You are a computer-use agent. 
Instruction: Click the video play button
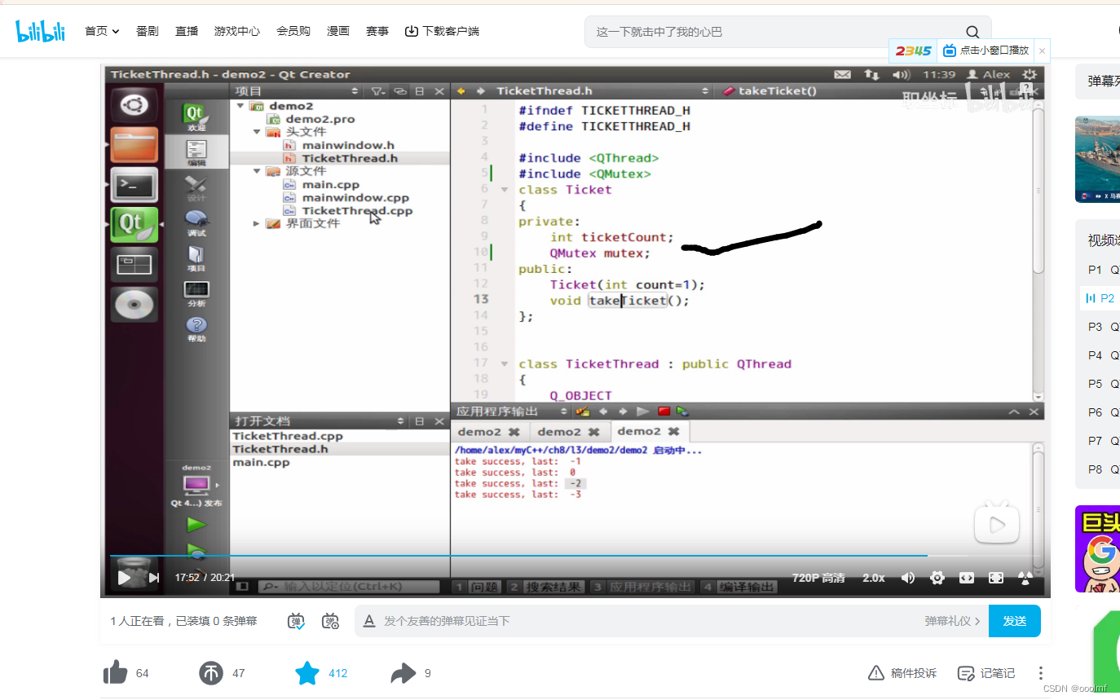click(x=124, y=578)
